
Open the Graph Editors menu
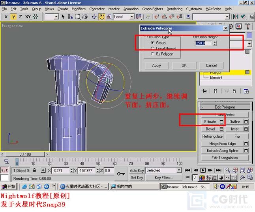pyautogui.click(x=152, y=9)
